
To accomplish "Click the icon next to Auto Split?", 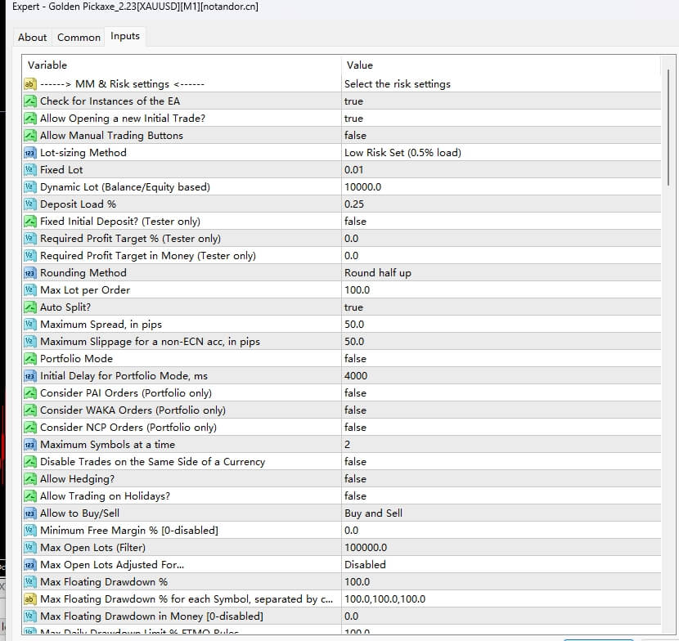I will tap(30, 307).
